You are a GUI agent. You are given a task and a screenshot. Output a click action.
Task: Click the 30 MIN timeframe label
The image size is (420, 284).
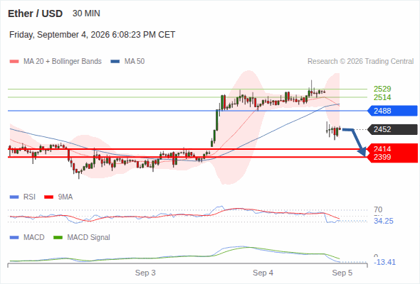86,13
